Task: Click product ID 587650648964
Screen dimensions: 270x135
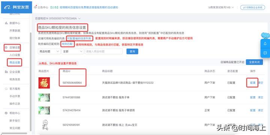Action: click(72, 83)
